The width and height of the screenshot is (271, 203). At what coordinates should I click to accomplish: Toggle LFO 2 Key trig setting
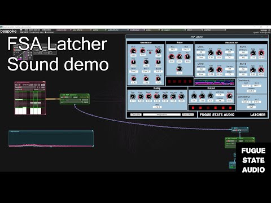(229, 69)
